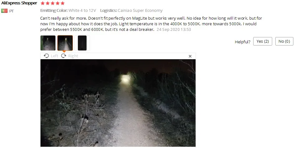
Task: Select the highlighted second photo thumbnail
Action: tap(65, 43)
